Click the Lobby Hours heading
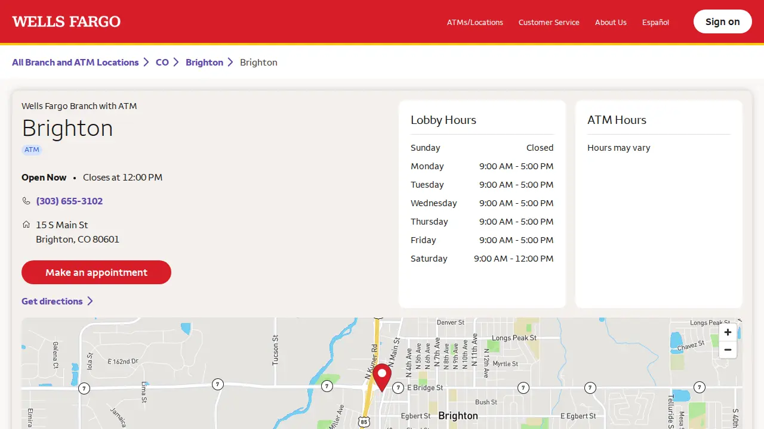764x429 pixels. tap(443, 120)
